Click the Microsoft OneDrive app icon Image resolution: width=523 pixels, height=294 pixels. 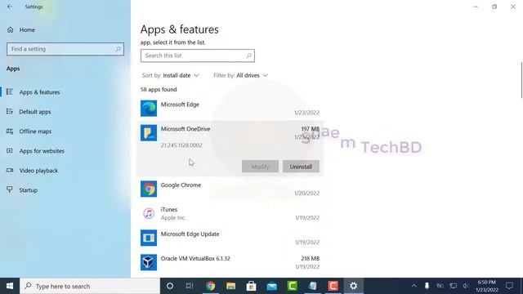click(x=149, y=133)
